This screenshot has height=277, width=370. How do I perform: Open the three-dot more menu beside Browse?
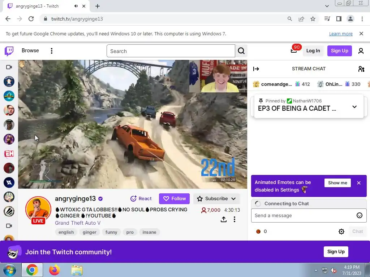coord(52,51)
